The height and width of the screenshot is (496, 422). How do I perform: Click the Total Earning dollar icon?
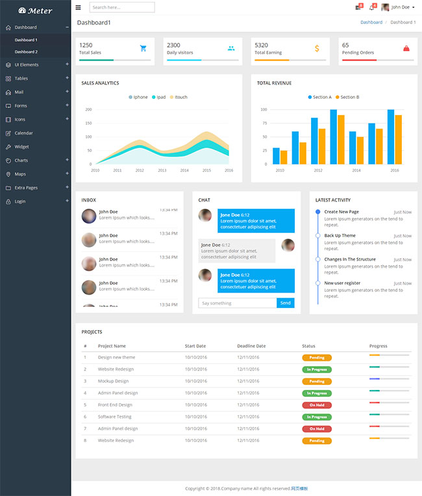pyautogui.click(x=317, y=48)
